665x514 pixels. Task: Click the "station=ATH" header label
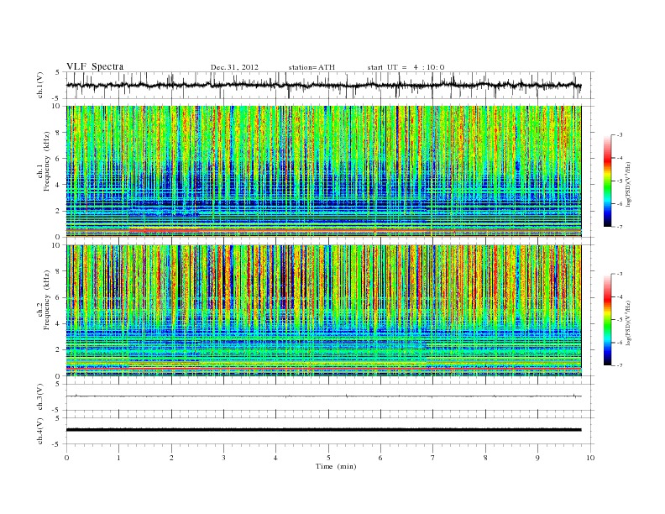312,67
